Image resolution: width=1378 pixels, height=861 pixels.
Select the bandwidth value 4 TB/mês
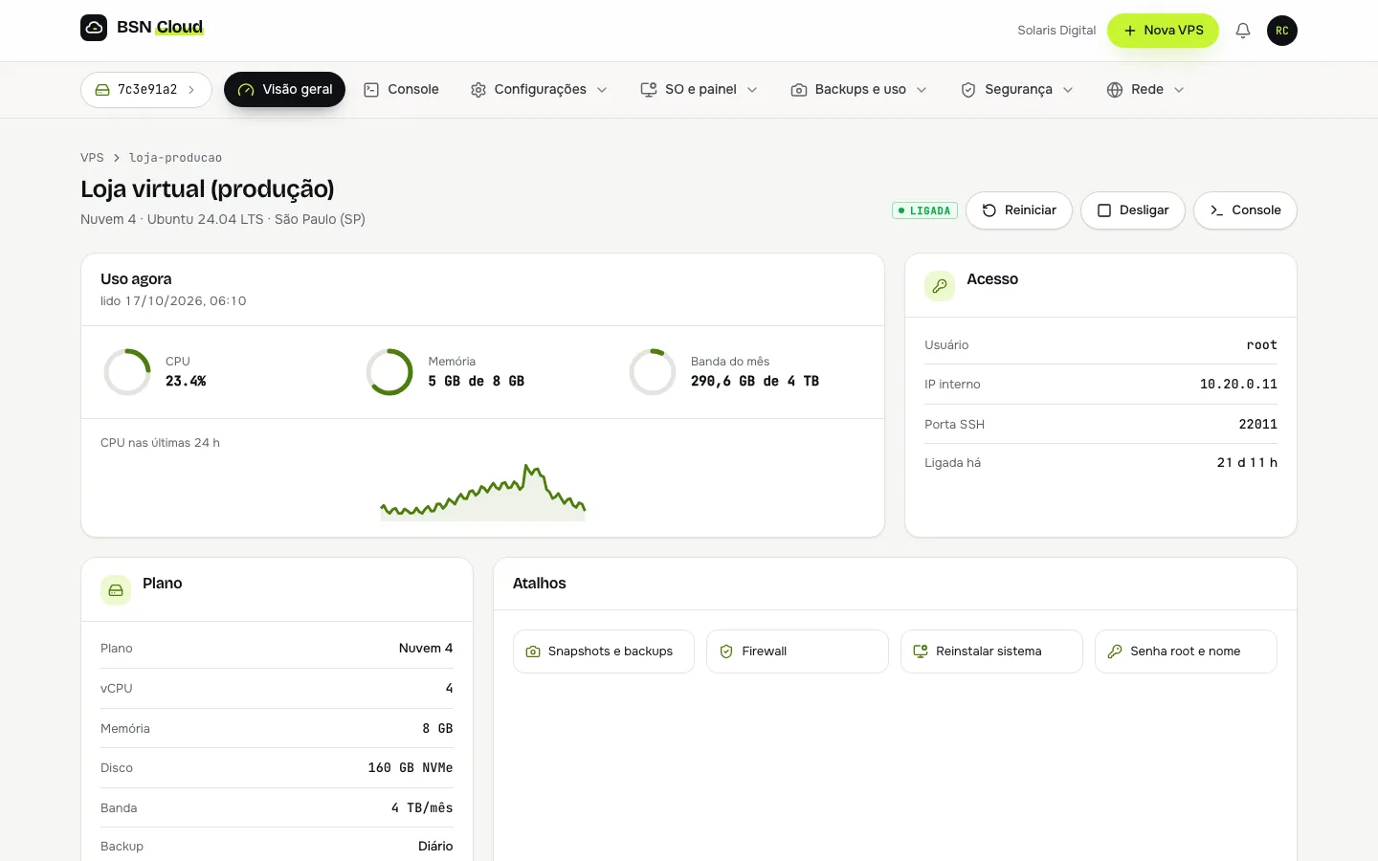[x=422, y=808]
